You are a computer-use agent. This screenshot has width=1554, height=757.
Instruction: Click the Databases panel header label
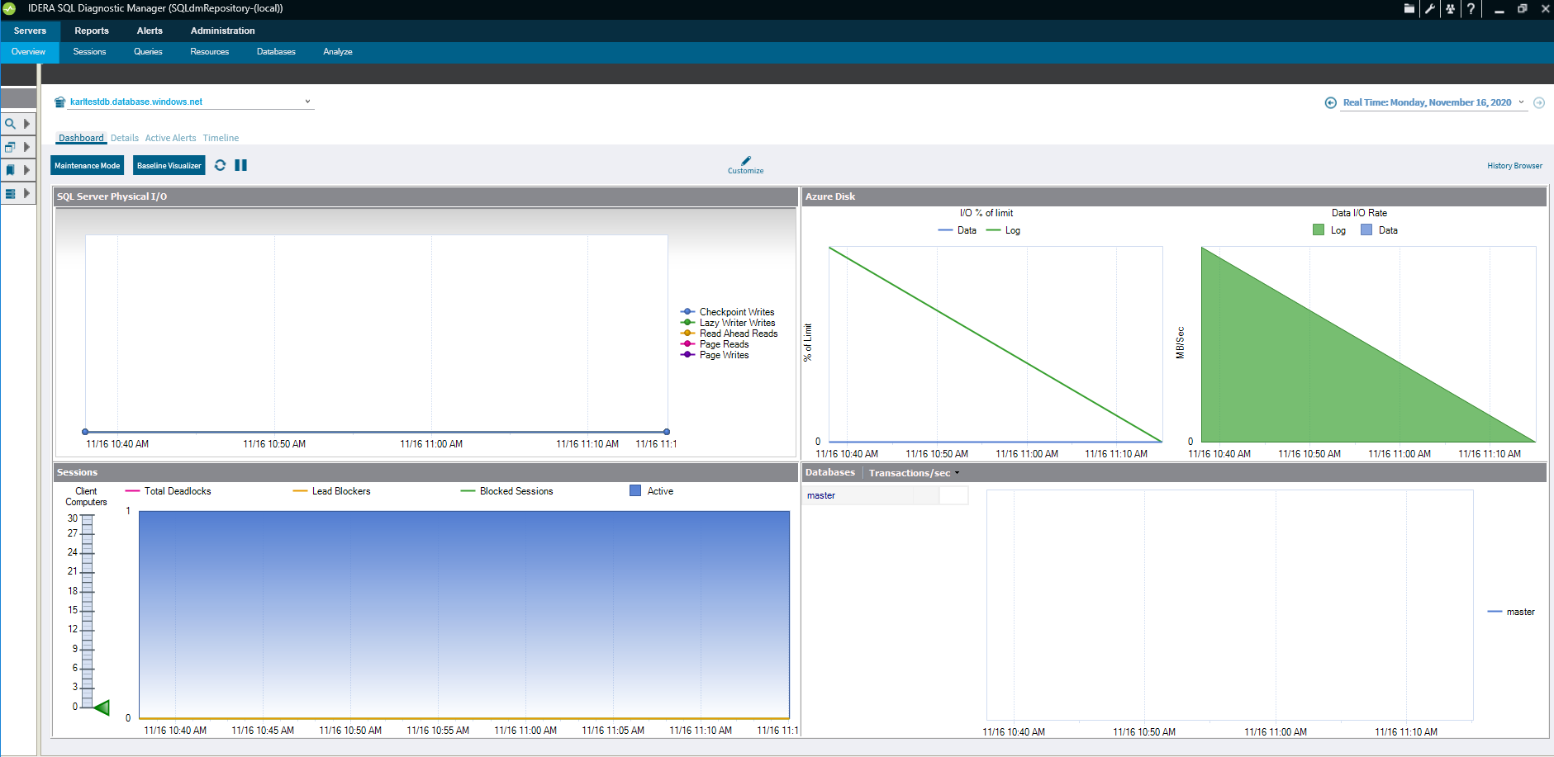coord(830,472)
